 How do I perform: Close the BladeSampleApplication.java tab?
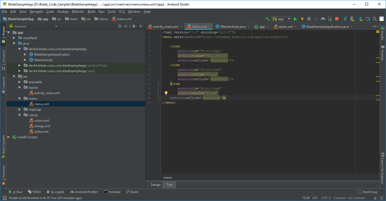click(352, 27)
